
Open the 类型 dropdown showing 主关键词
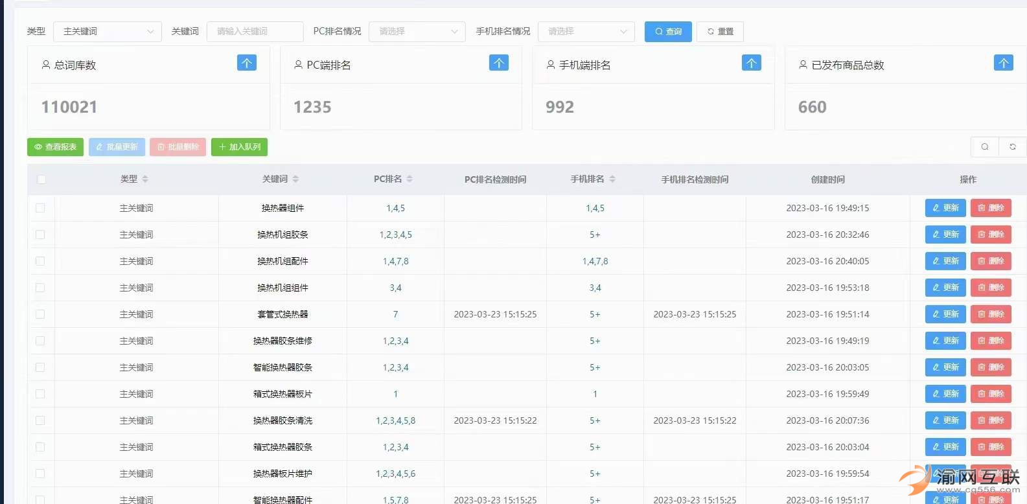[x=108, y=32]
